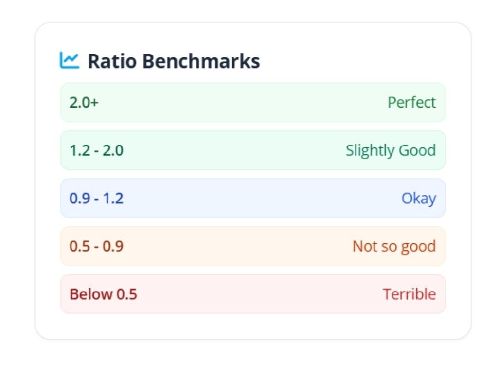
Task: Click the blue Okay row background
Action: [252, 198]
